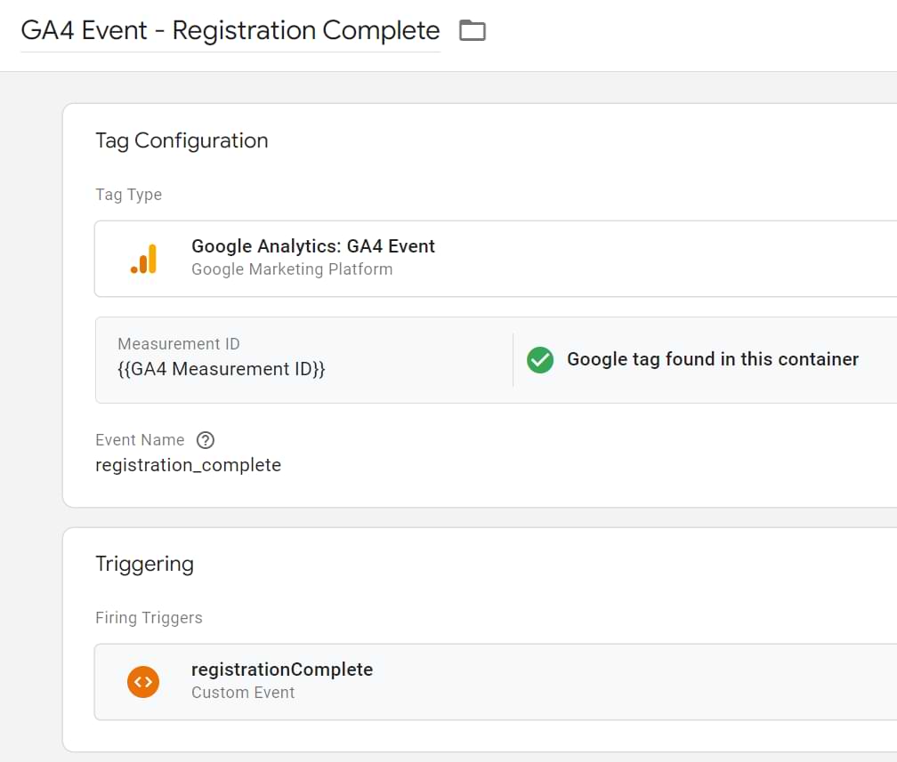Open the registrationComplete firing trigger
897x762 pixels.
pyautogui.click(x=282, y=670)
